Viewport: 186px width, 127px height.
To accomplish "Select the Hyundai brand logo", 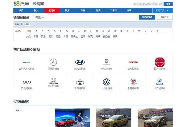I will tap(80, 62).
